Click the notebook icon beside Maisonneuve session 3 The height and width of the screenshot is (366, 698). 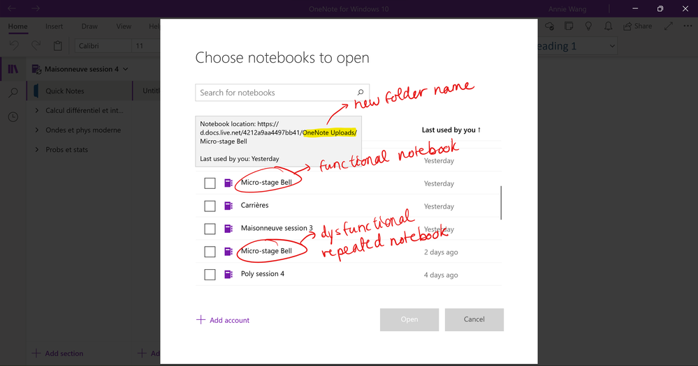pos(228,228)
